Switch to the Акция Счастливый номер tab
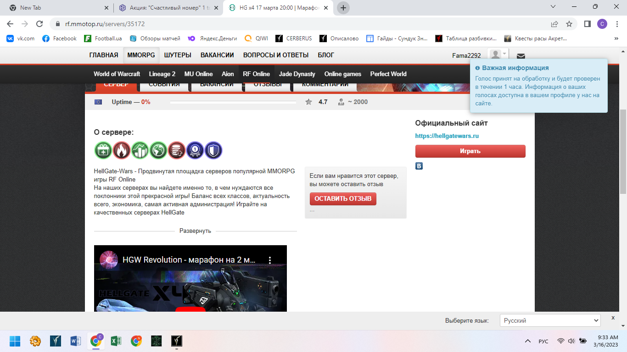The image size is (627, 352). [x=168, y=8]
